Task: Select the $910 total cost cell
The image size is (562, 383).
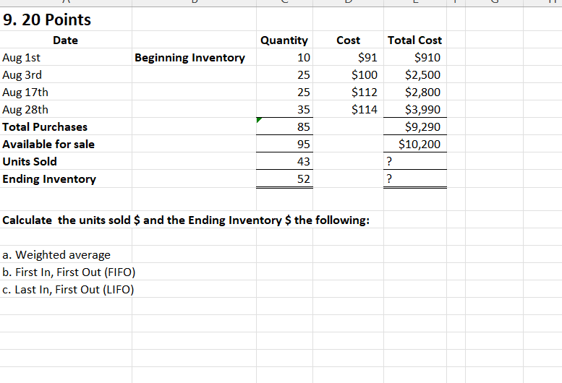Action: click(414, 57)
